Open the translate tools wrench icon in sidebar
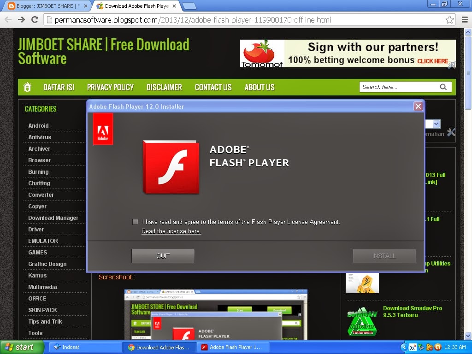472x354 pixels. click(x=451, y=133)
